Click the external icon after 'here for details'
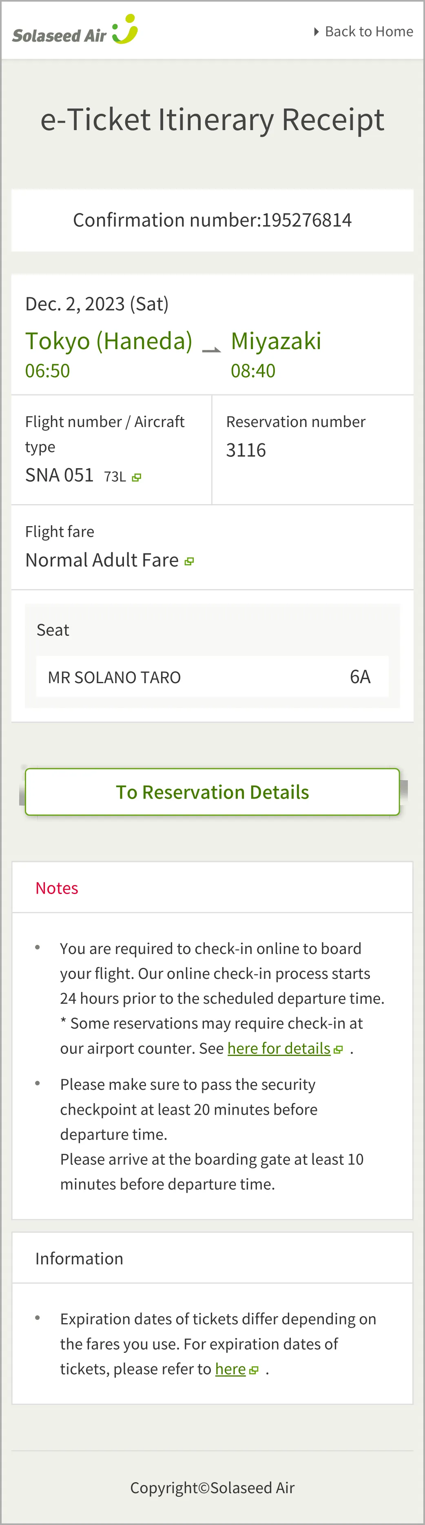 pos(339,1049)
